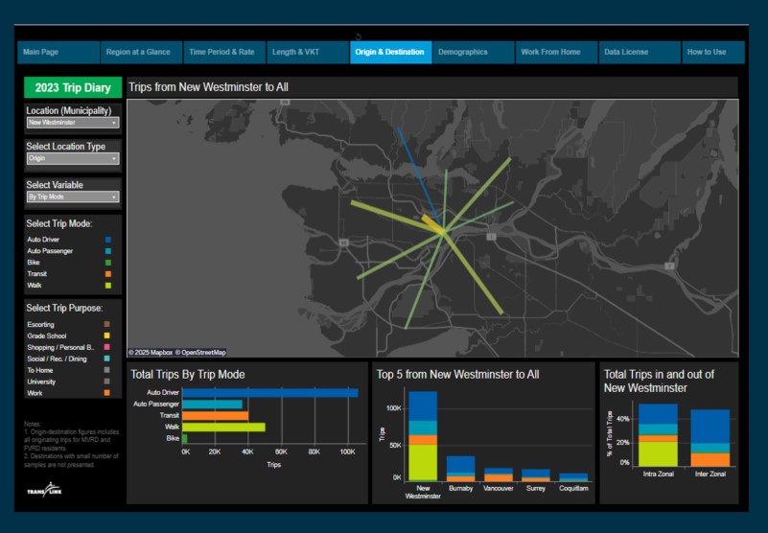Click the Auto Driver bar in chart

pyautogui.click(x=269, y=392)
